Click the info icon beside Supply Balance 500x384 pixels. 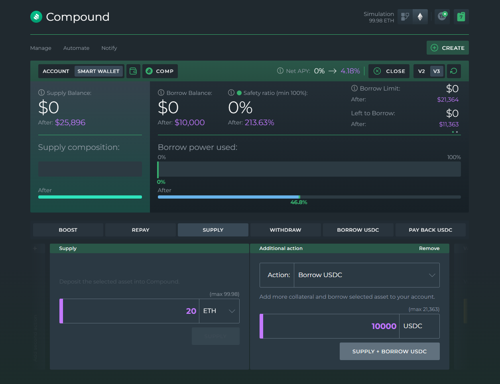tap(41, 93)
